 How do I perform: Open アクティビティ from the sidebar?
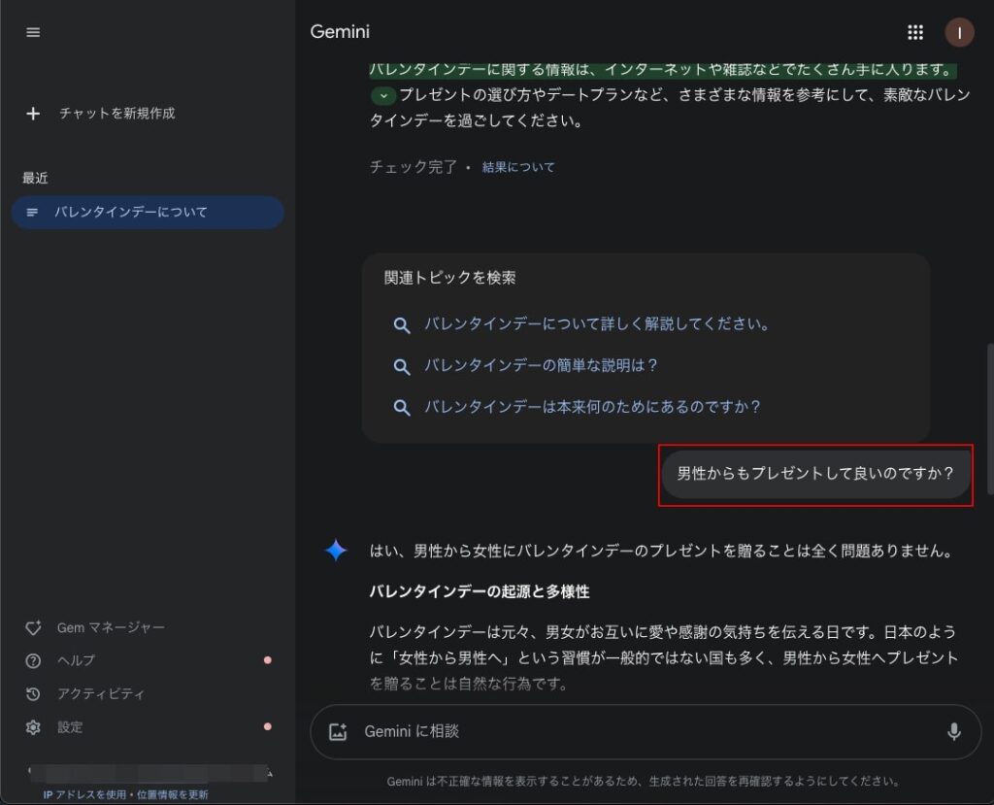click(101, 694)
